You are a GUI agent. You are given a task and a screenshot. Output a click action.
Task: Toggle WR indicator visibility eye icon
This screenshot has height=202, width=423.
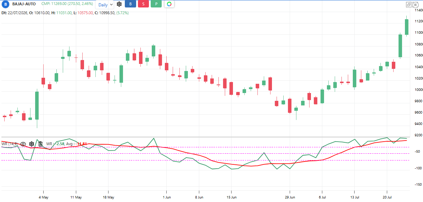click(x=23, y=144)
